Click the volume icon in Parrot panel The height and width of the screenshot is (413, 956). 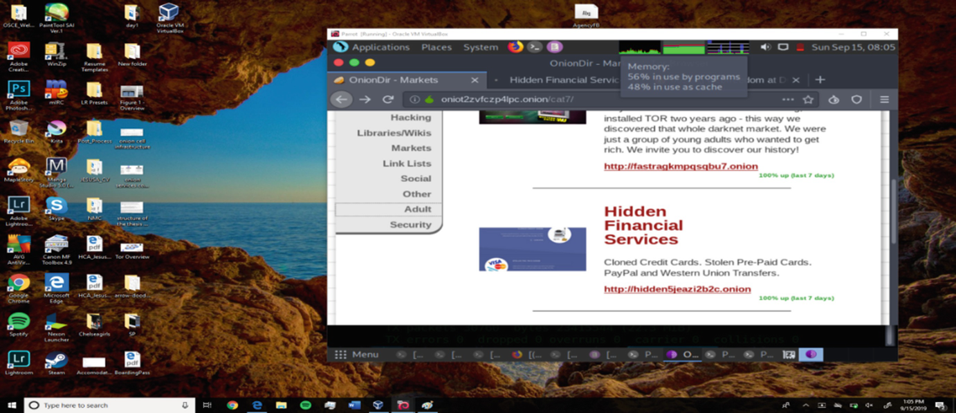click(765, 47)
